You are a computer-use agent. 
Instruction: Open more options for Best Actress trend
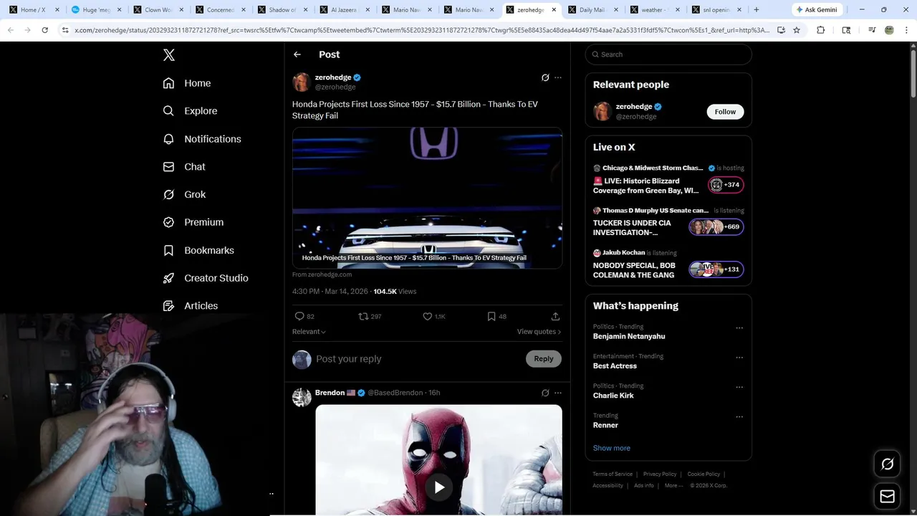[739, 358]
